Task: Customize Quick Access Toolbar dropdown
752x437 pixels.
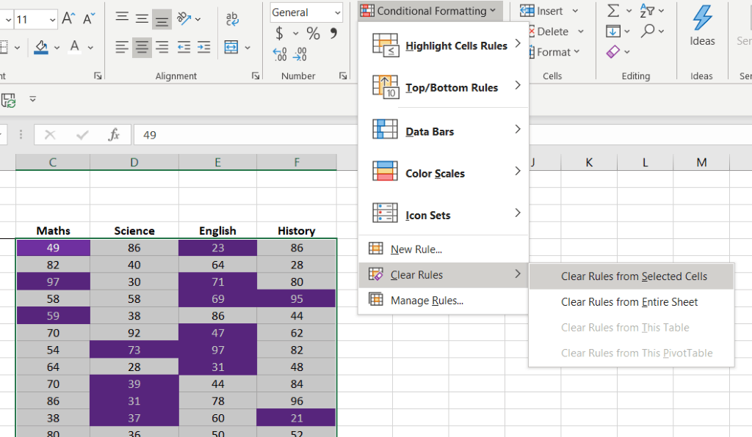Action: pos(32,99)
